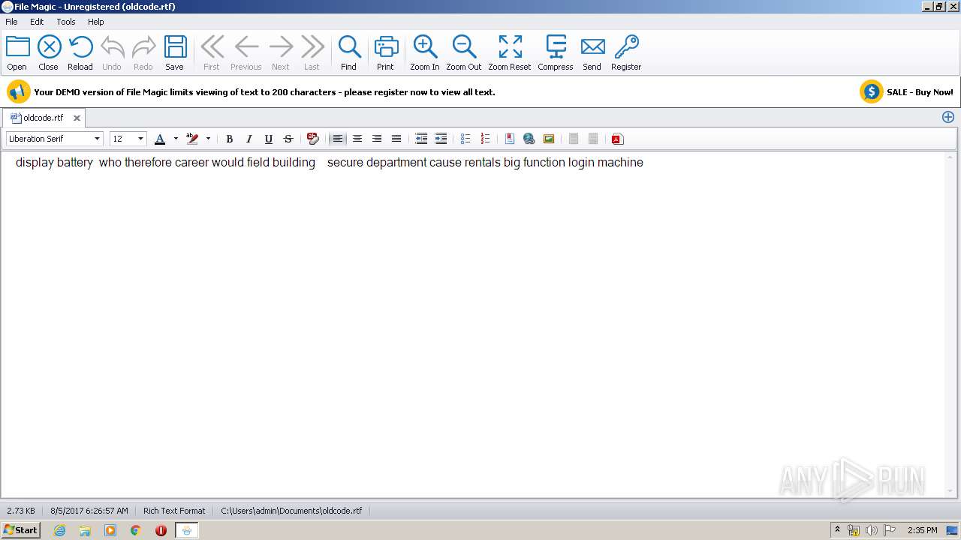Go to Next page

[281, 52]
